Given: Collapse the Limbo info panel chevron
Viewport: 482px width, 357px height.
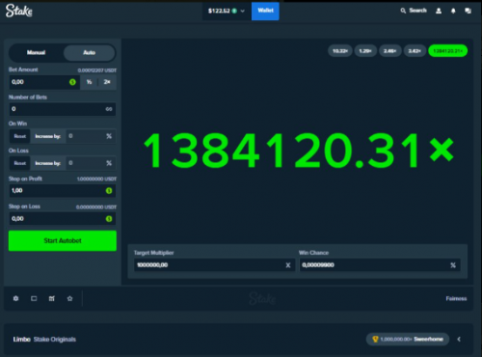Looking at the screenshot, I should (459, 339).
